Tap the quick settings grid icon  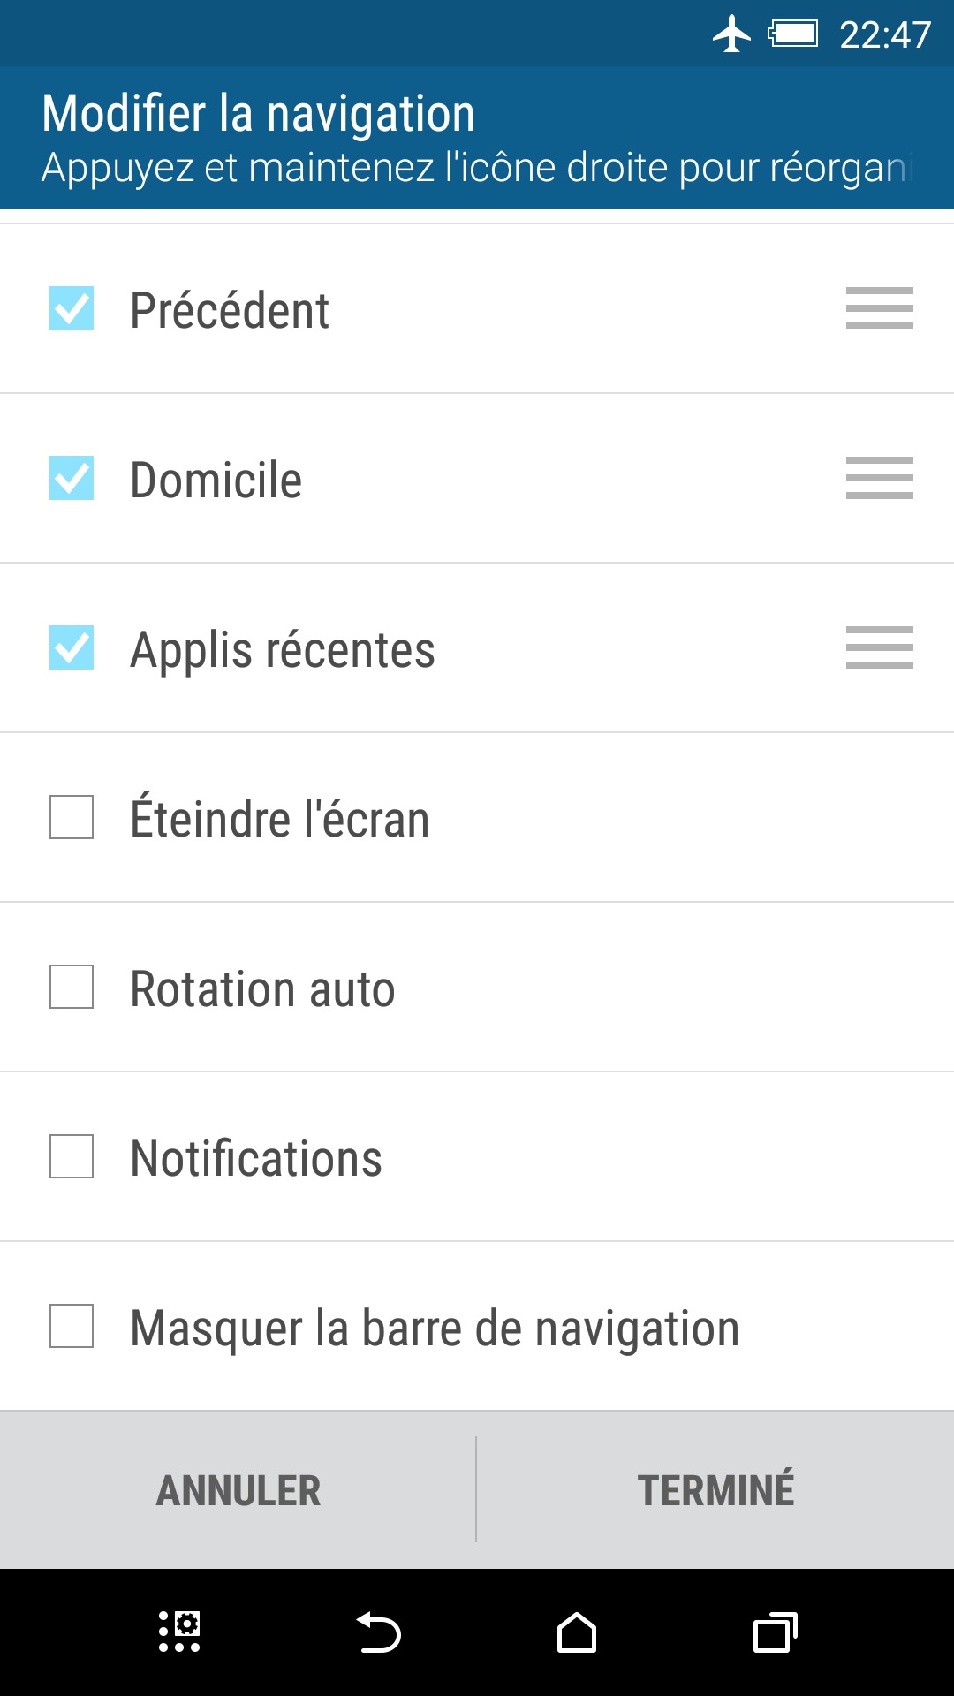pos(179,1632)
